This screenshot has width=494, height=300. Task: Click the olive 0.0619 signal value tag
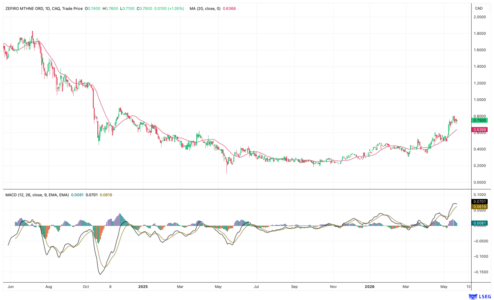pyautogui.click(x=479, y=207)
